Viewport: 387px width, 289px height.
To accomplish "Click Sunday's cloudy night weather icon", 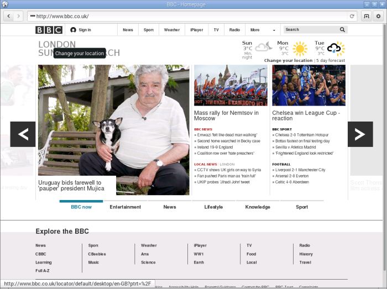I will click(263, 46).
